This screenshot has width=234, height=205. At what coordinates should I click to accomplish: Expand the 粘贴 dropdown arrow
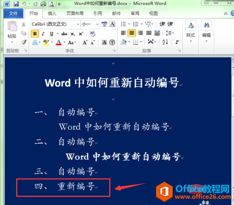coord(12,42)
